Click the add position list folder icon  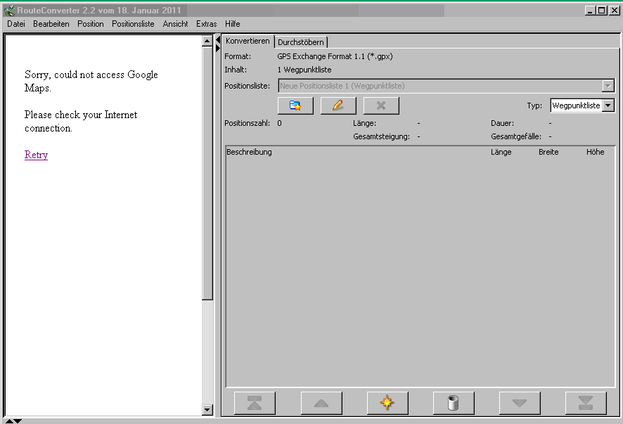point(295,105)
